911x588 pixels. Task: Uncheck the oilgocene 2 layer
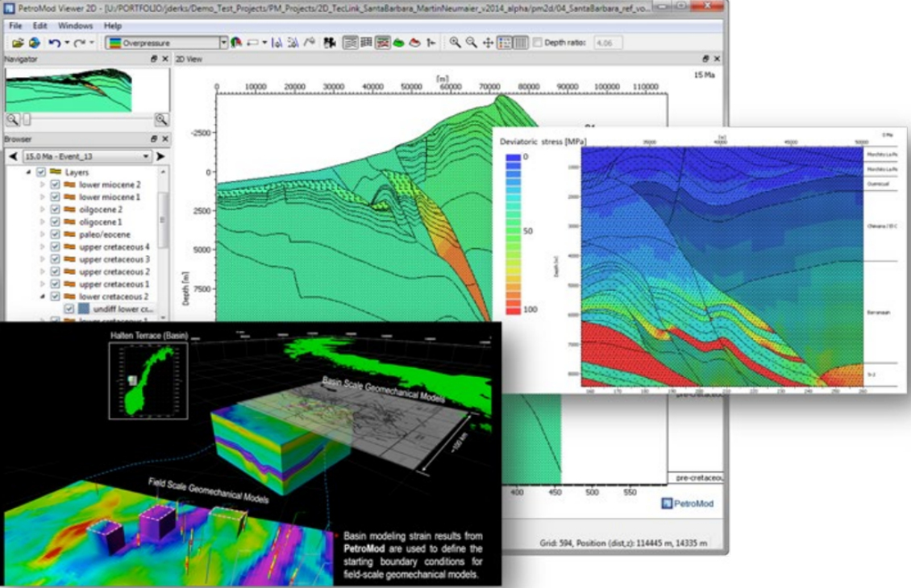[55, 209]
